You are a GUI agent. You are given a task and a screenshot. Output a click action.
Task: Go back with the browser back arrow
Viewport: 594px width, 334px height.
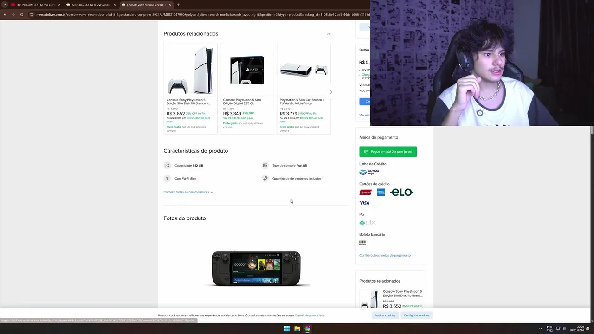(5, 14)
